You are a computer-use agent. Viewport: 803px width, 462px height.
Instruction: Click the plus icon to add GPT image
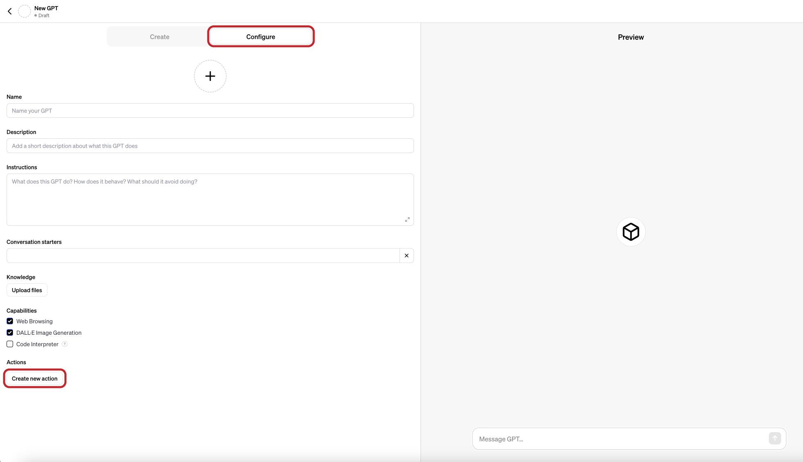[210, 76]
